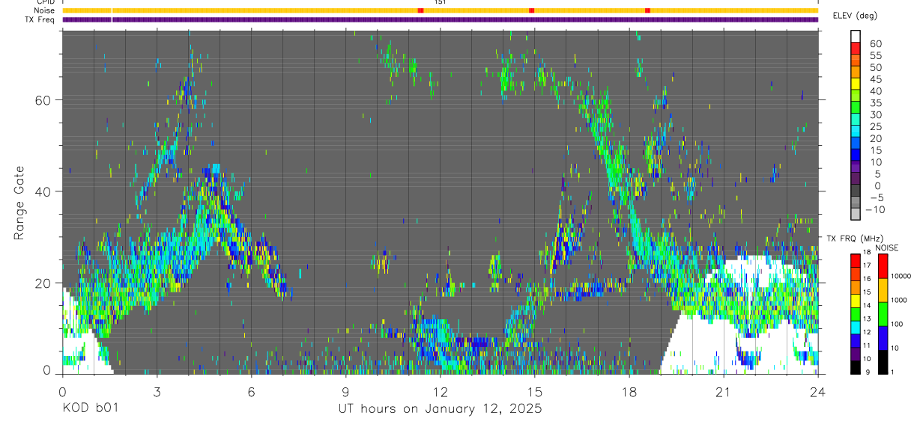Select red TX FRQ swatch between 17 and 18
Screen dimensions: 920x424
click(x=856, y=260)
